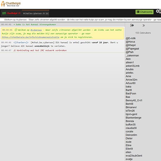
Task: Select user Artuur60
Action: pos(131,83)
